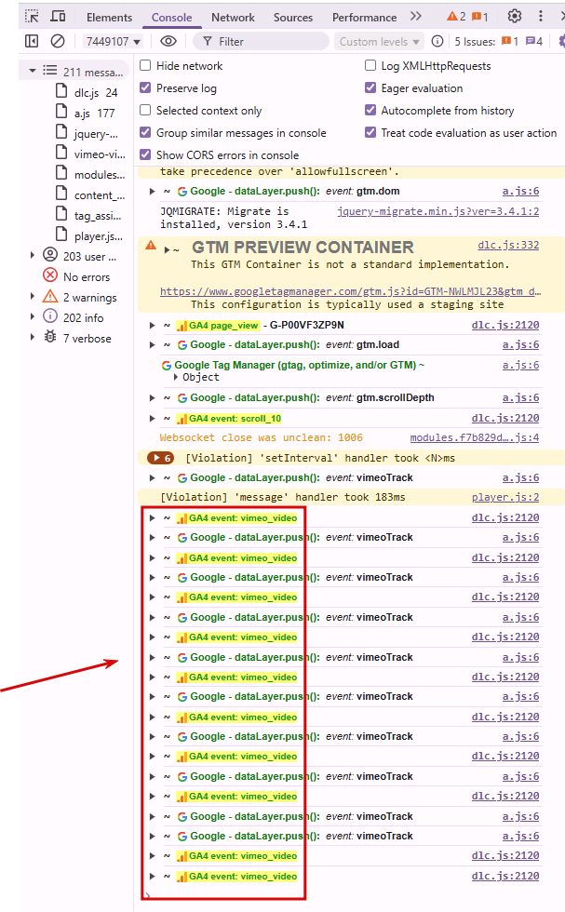The image size is (565, 912).
Task: Expand the gtm.dom dataLayer.push entry
Action: [153, 192]
